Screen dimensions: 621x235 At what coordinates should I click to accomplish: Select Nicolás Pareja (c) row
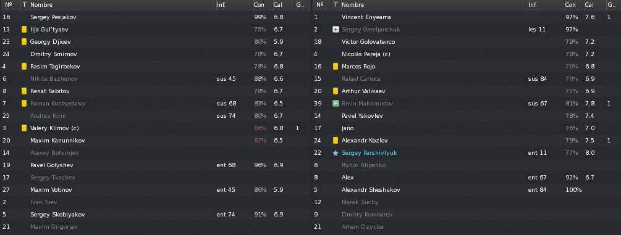pos(466,54)
